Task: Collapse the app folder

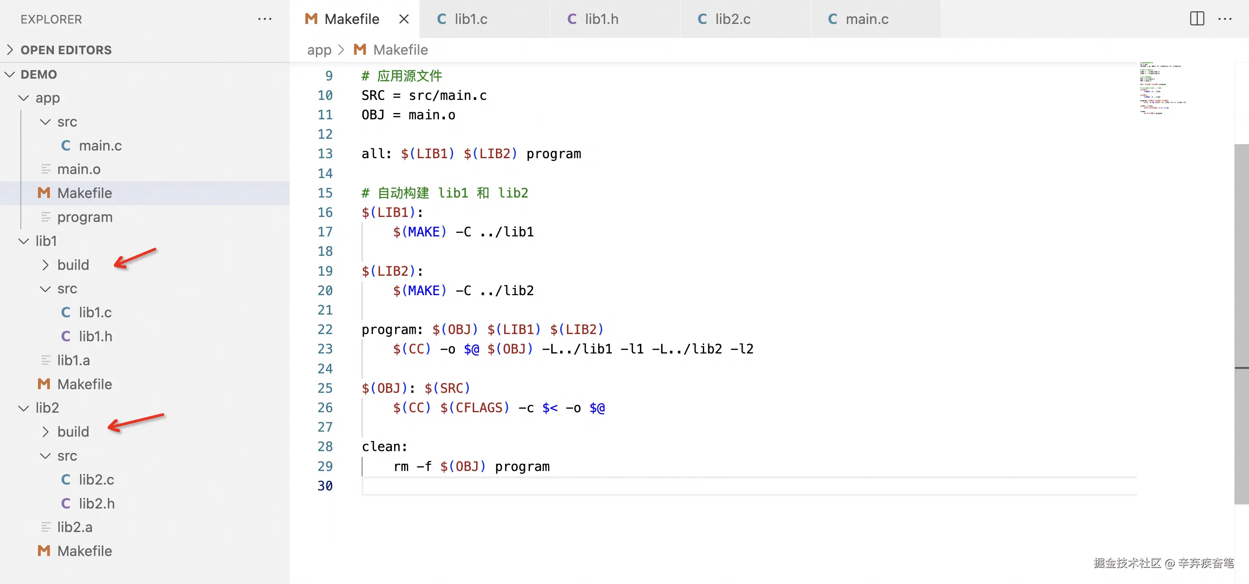Action: (48, 98)
